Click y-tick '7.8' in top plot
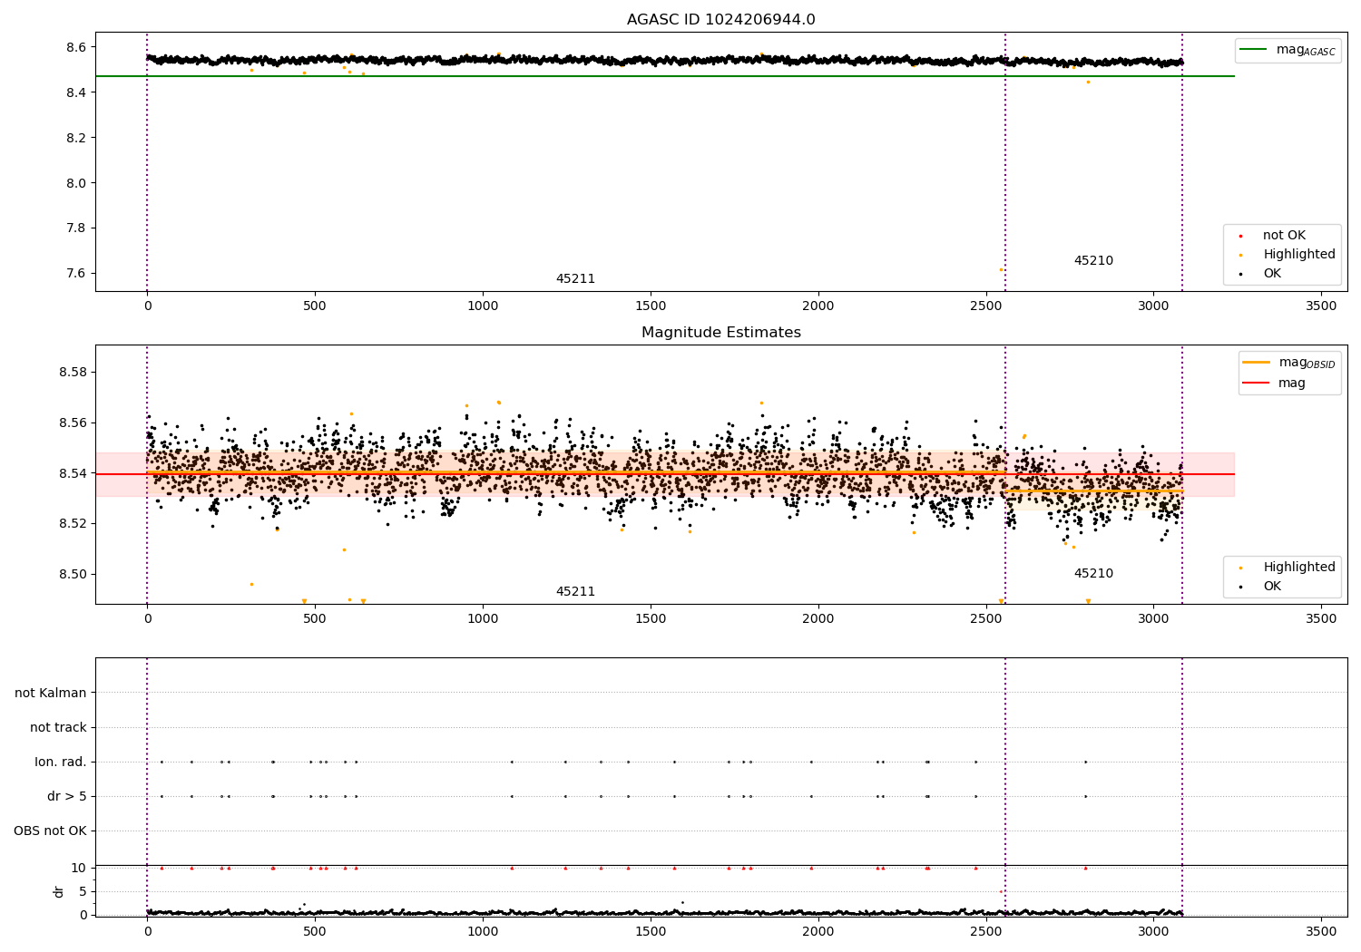The height and width of the screenshot is (952, 1361). pos(76,228)
